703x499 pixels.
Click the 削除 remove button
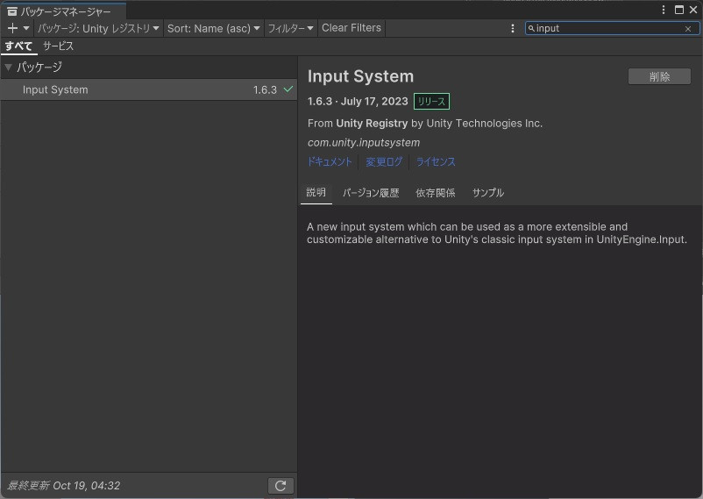659,76
